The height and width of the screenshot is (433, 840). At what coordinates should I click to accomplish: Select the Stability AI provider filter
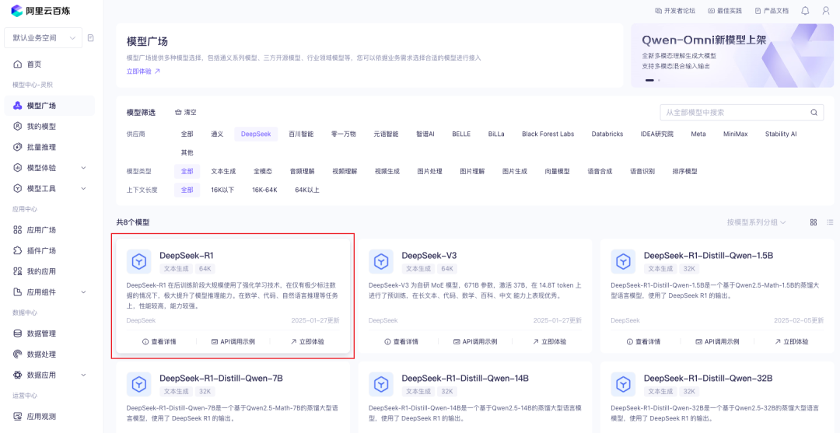pos(781,134)
